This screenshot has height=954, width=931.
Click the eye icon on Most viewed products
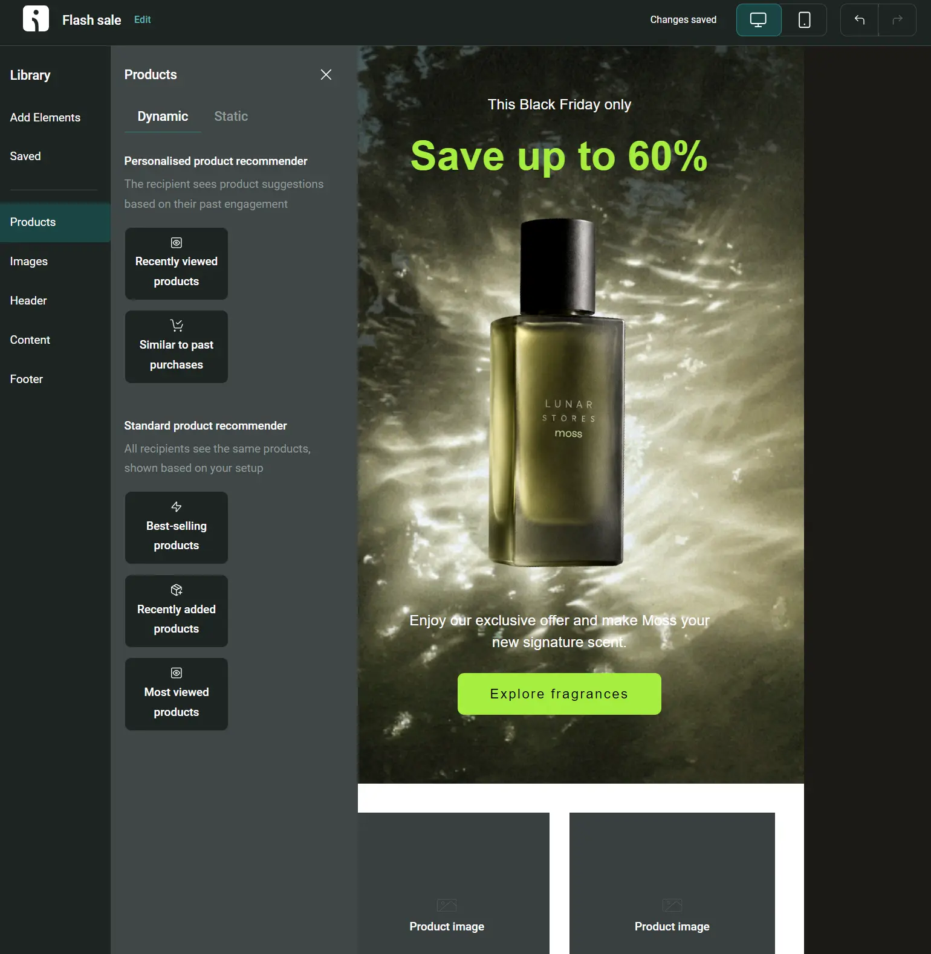click(177, 673)
